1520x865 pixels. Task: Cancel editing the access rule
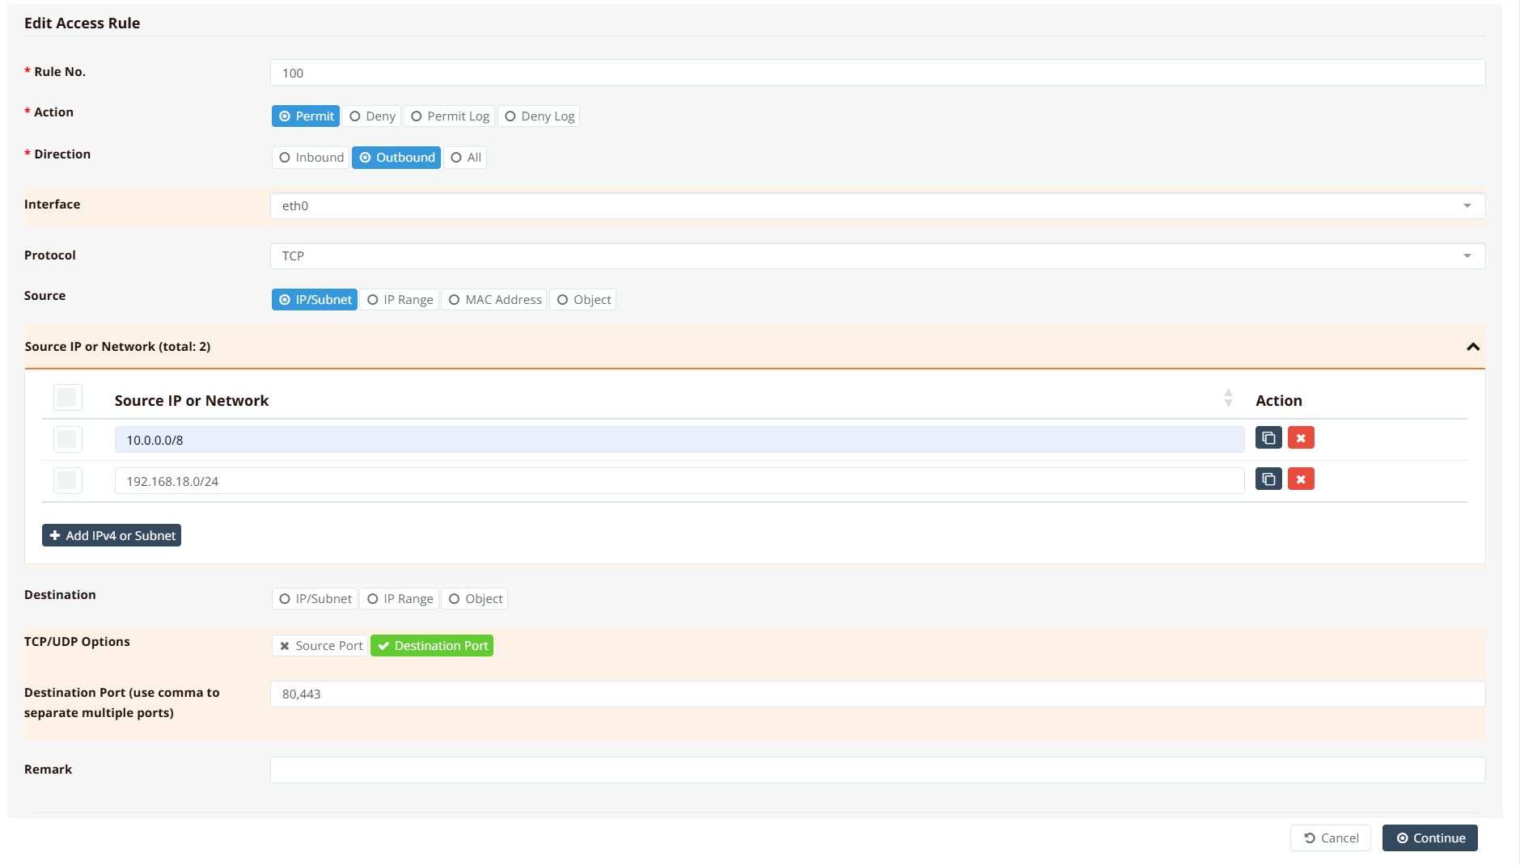point(1330,838)
